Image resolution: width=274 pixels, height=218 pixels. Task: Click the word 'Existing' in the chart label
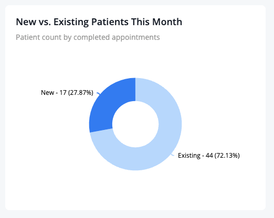189,156
